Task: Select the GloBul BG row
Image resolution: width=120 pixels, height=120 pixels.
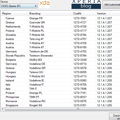Action: click(x=61, y=60)
